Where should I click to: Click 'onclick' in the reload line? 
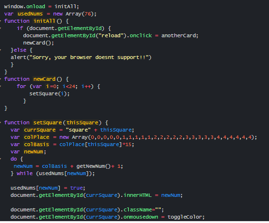pos(141,36)
